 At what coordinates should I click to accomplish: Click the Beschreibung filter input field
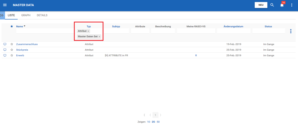(x=163, y=31)
